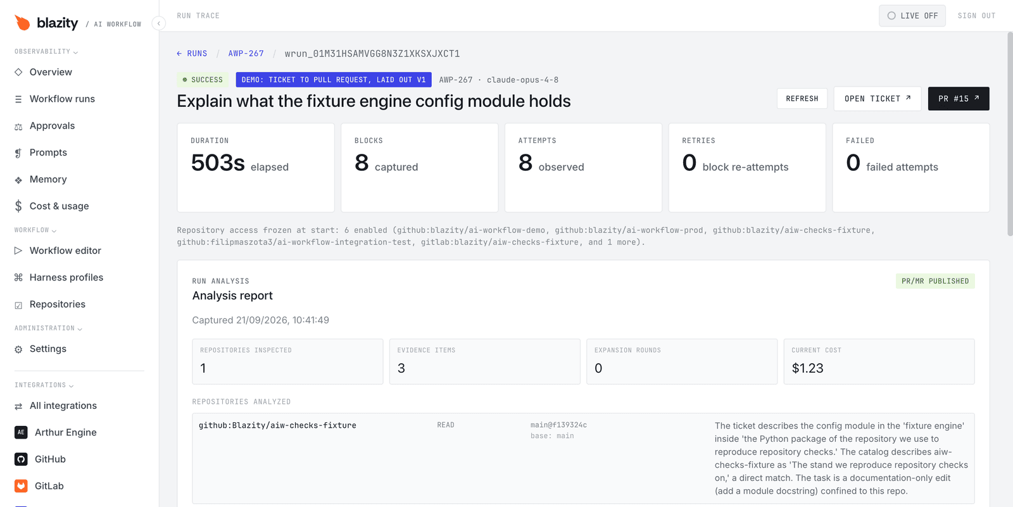Viewport: 1013px width, 507px height.
Task: Click the Refresh button
Action: click(x=802, y=99)
